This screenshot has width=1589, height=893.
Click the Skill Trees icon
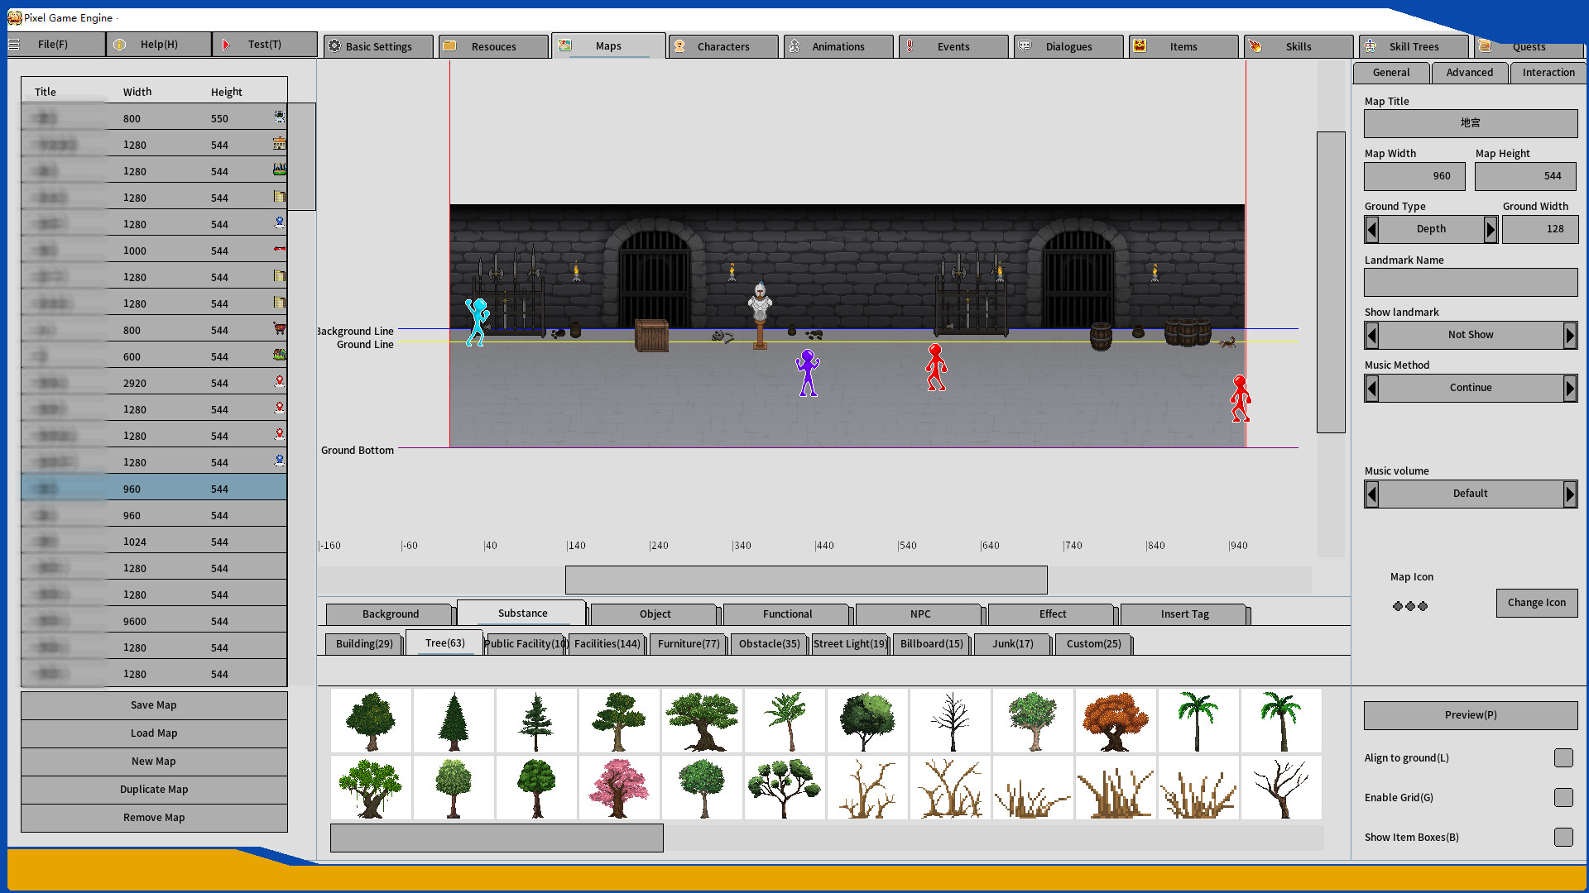pyautogui.click(x=1371, y=46)
